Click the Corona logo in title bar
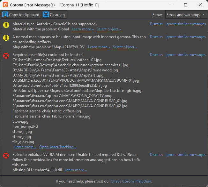Screen dimensions: 208x187 (5, 5)
